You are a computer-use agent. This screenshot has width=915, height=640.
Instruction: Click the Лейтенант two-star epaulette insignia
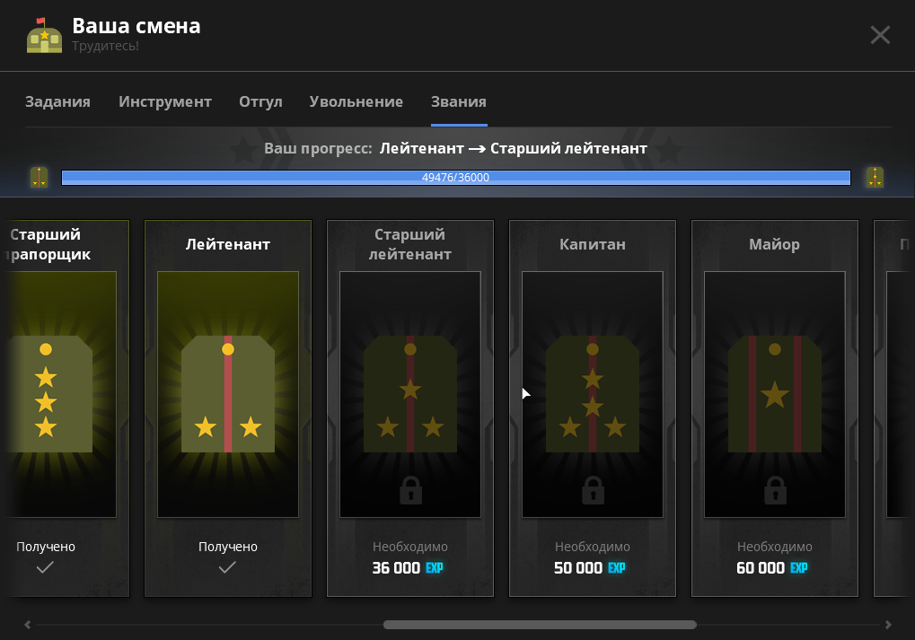tap(228, 394)
